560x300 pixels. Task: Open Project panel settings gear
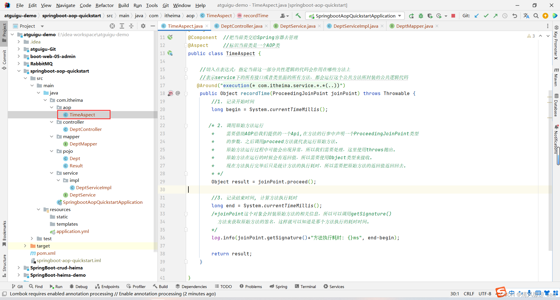pyautogui.click(x=143, y=26)
